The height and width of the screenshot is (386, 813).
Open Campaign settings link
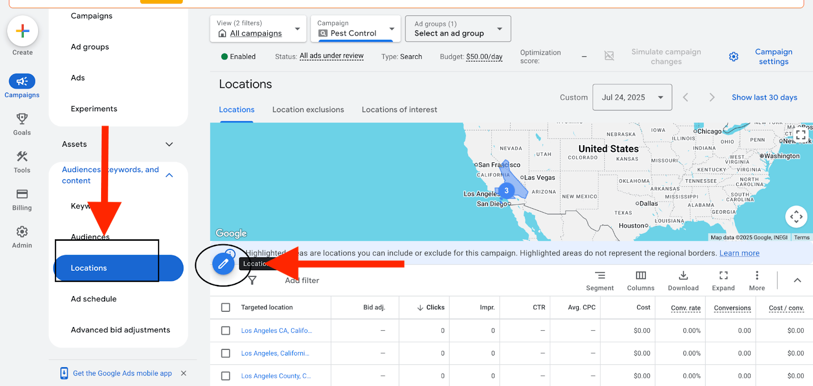[x=773, y=56]
